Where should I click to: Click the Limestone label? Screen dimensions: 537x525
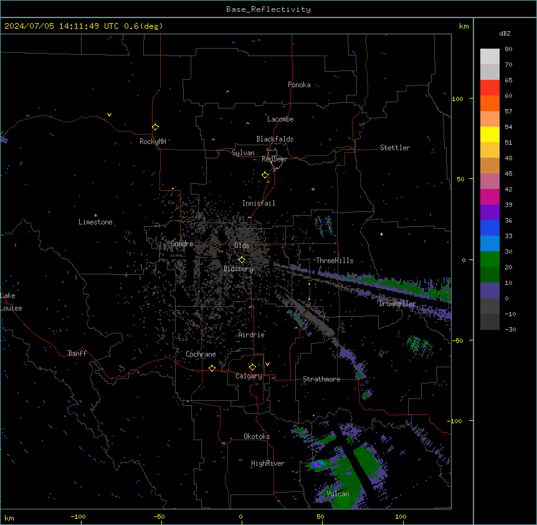(95, 222)
